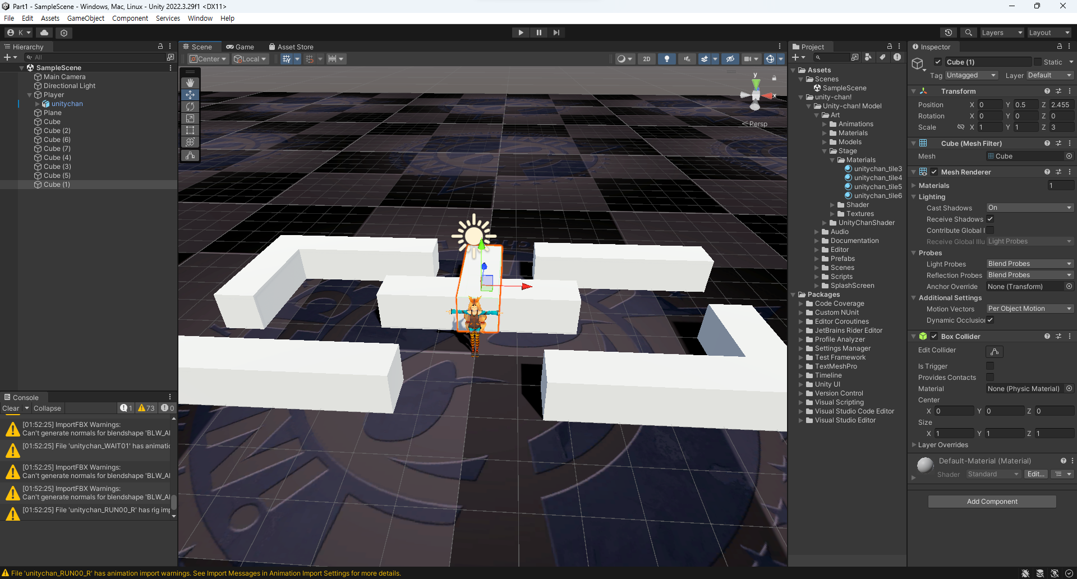The height and width of the screenshot is (579, 1077).
Task: Click the Console Clear button
Action: (x=11, y=408)
